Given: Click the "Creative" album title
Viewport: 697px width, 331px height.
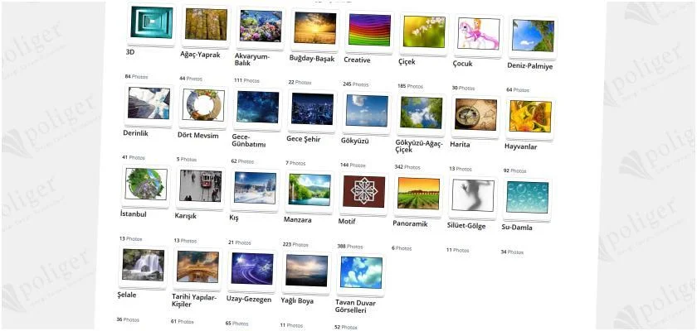Looking at the screenshot, I should point(357,60).
